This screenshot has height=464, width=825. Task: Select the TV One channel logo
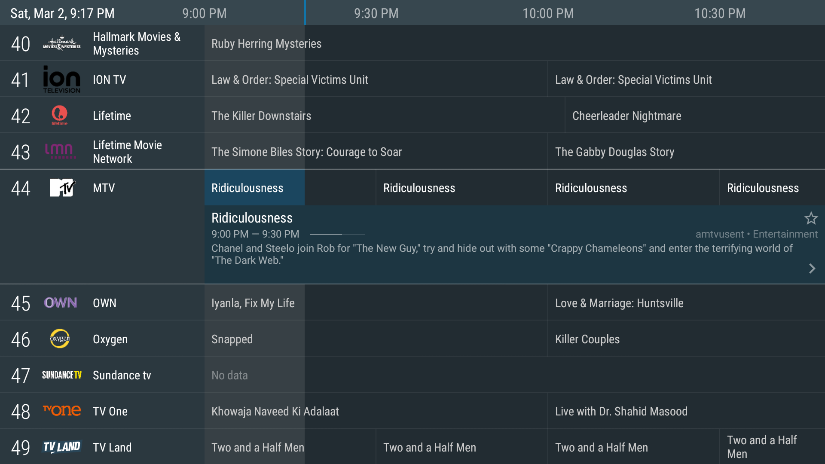click(61, 411)
